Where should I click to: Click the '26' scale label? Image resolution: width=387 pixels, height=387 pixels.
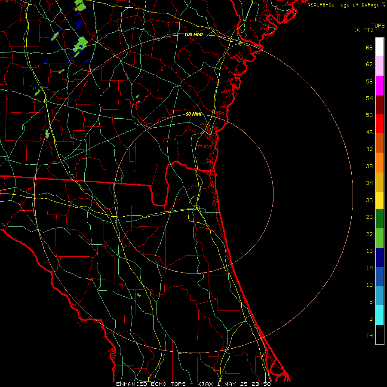click(369, 217)
